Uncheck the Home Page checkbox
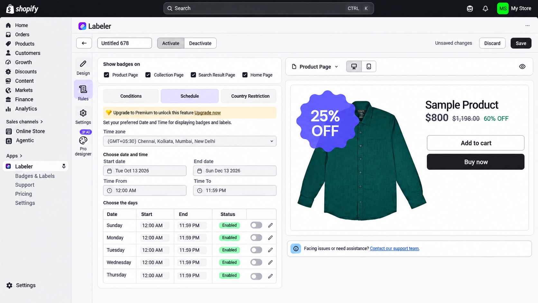538x303 pixels. click(x=245, y=75)
